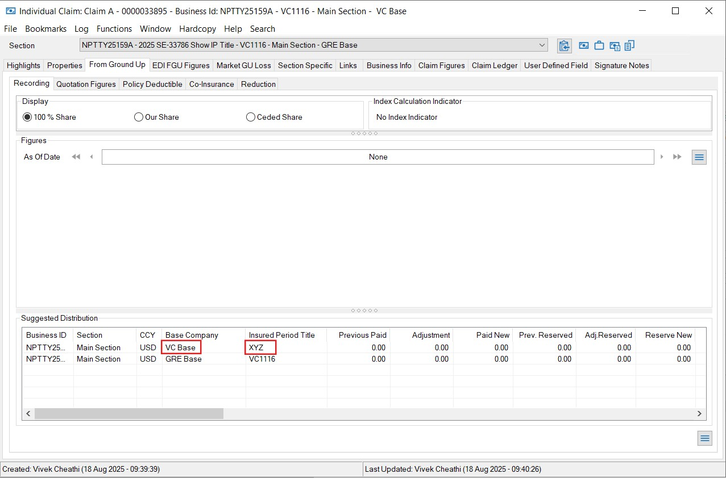
Task: Select the GRE Base row in Suggested Distribution
Action: pos(183,359)
